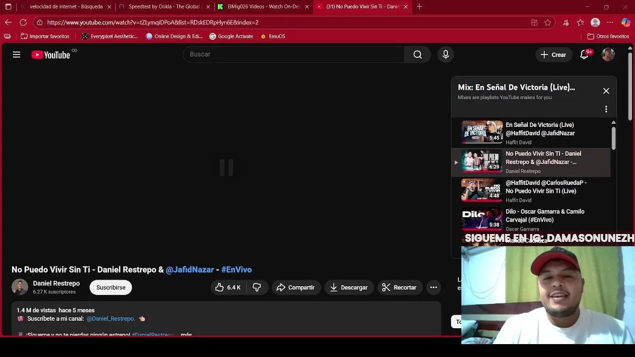Screen dimensions: 635x357
Task: Click the search magnifier button
Action: tap(418, 55)
